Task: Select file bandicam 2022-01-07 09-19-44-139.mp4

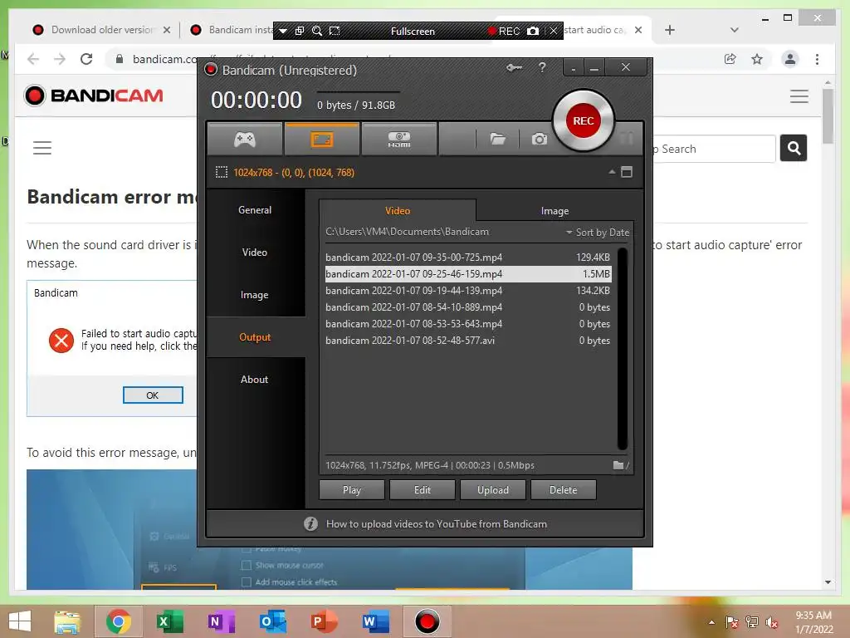Action: pyautogui.click(x=468, y=291)
